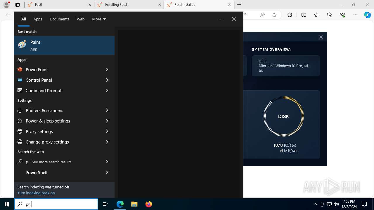Open the Paint app best match

(x=64, y=45)
